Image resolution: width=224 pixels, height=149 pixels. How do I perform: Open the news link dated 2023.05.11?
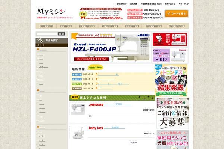coord(106,79)
